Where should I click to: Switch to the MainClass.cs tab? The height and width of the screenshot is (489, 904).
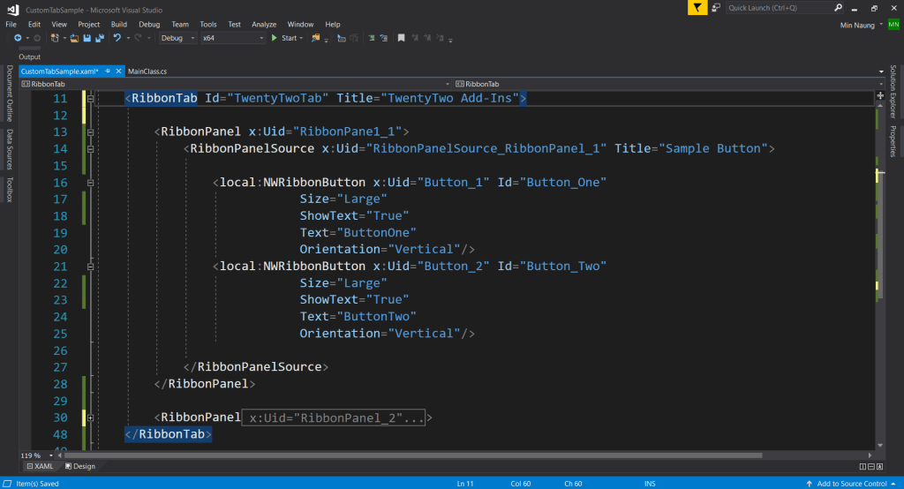point(147,70)
